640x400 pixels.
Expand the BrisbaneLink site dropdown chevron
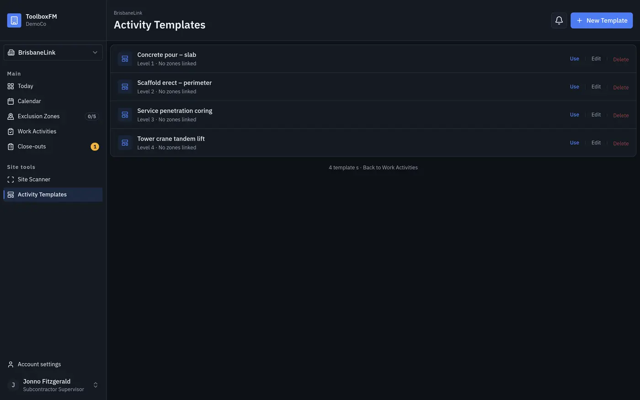tap(95, 53)
